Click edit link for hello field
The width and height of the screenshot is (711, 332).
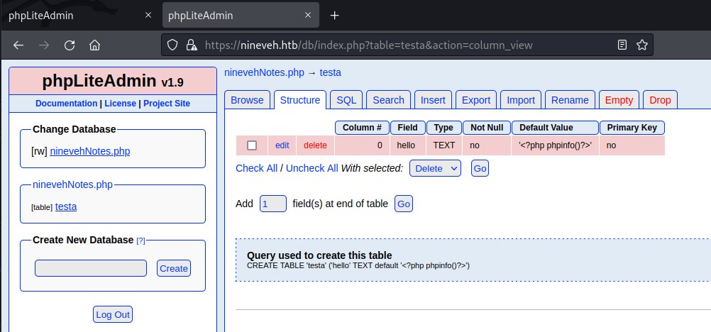point(282,145)
